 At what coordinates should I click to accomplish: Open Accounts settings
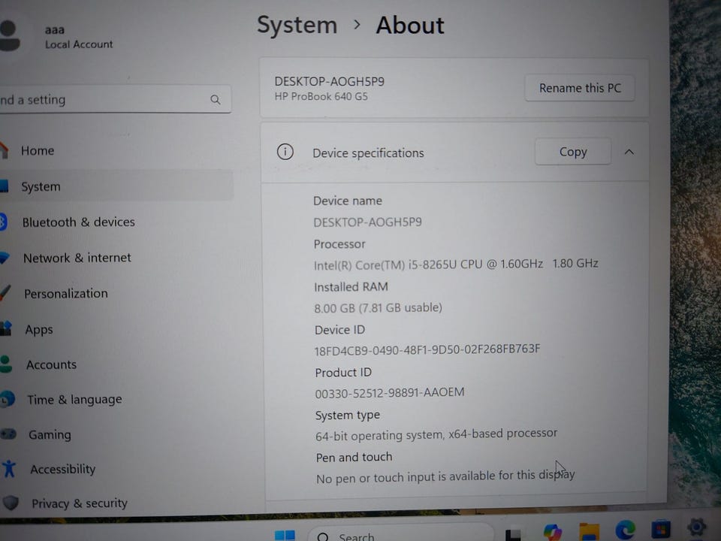52,364
